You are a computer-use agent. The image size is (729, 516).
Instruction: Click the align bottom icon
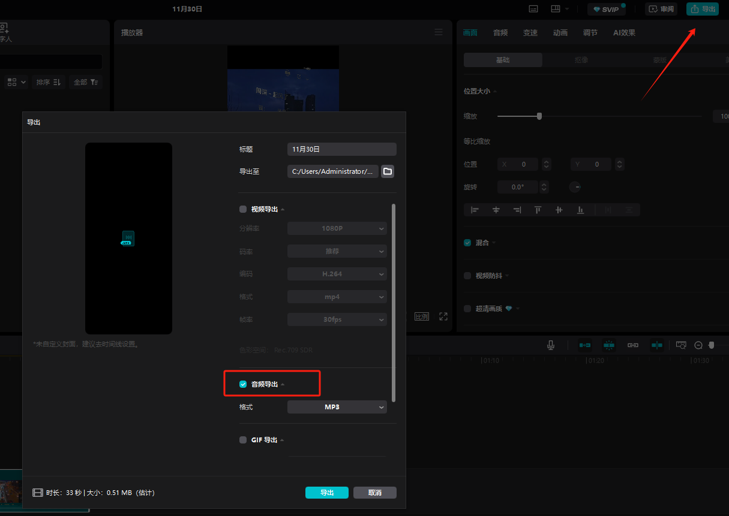(x=580, y=210)
